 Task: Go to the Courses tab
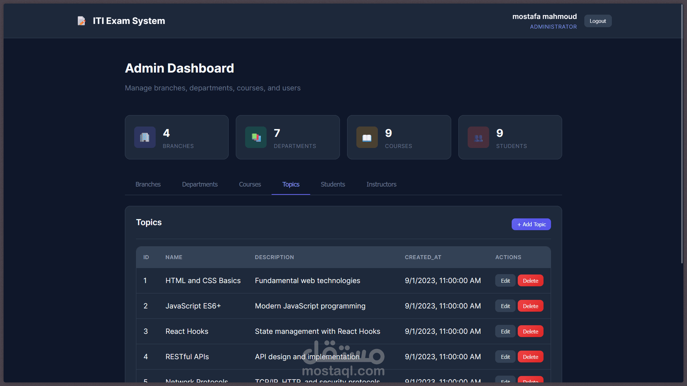coord(250,184)
